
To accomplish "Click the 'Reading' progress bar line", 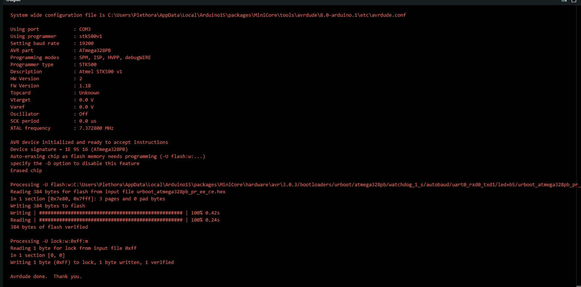I will coord(115,220).
